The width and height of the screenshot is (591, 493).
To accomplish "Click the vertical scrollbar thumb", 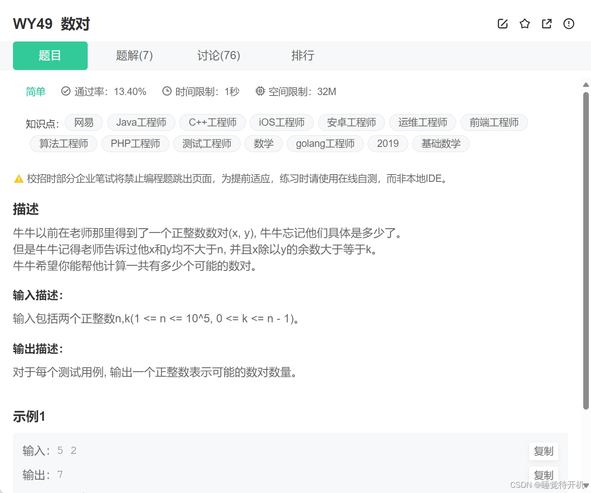I will coord(586,251).
